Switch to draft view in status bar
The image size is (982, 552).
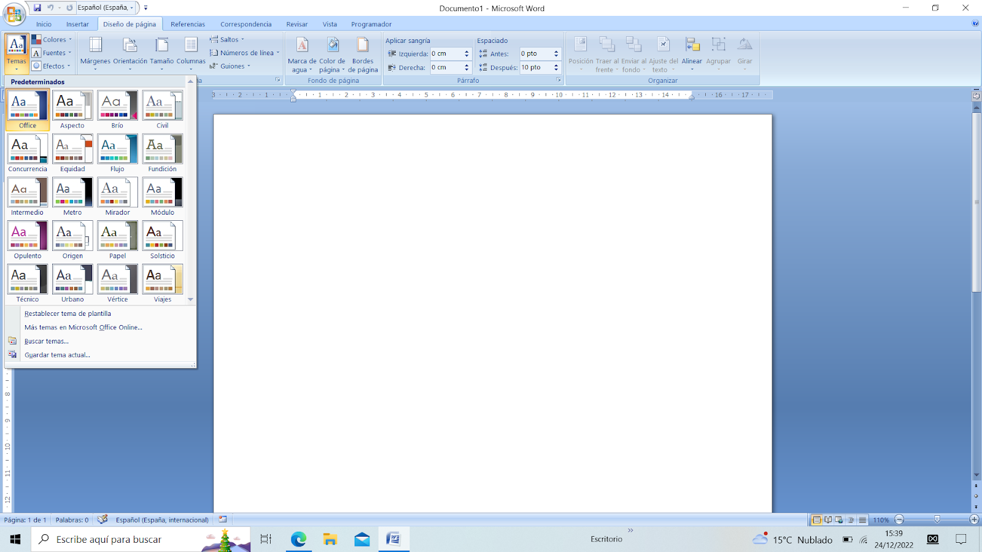[x=862, y=520]
